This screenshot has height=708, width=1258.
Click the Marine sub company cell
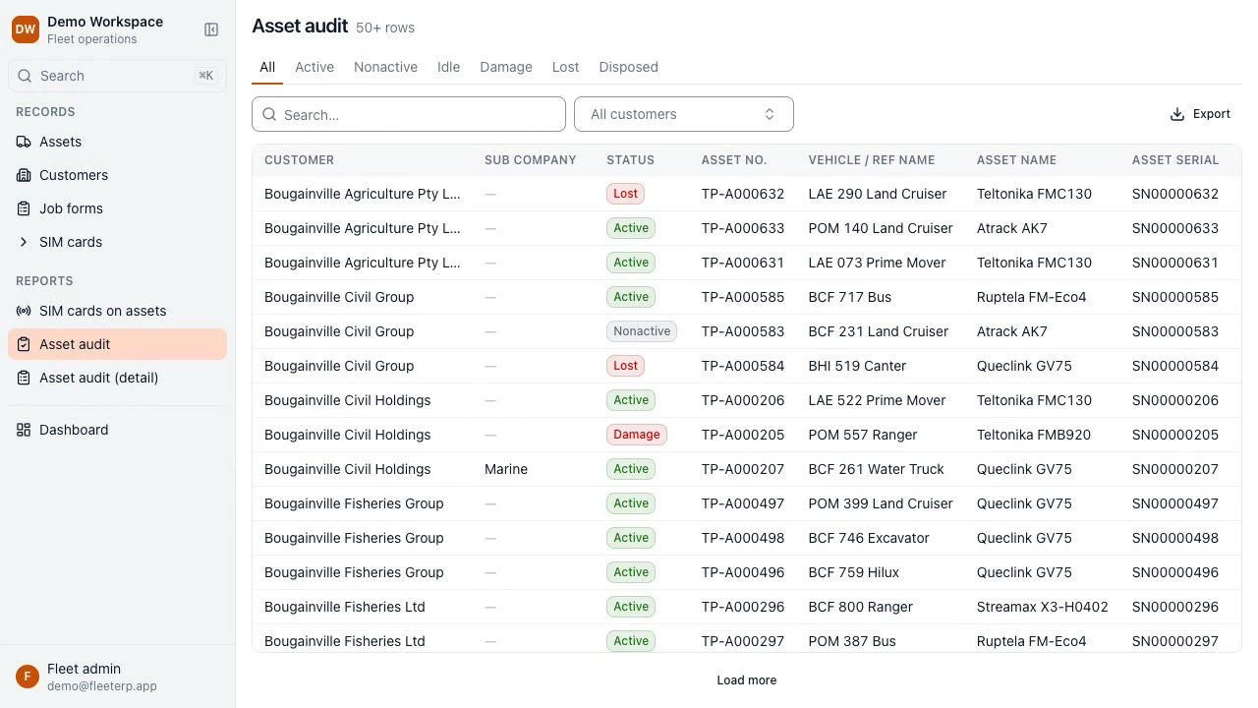coord(506,469)
